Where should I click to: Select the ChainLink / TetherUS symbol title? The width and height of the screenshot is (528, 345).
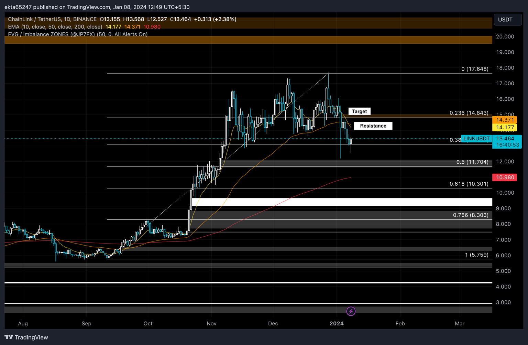[52, 19]
